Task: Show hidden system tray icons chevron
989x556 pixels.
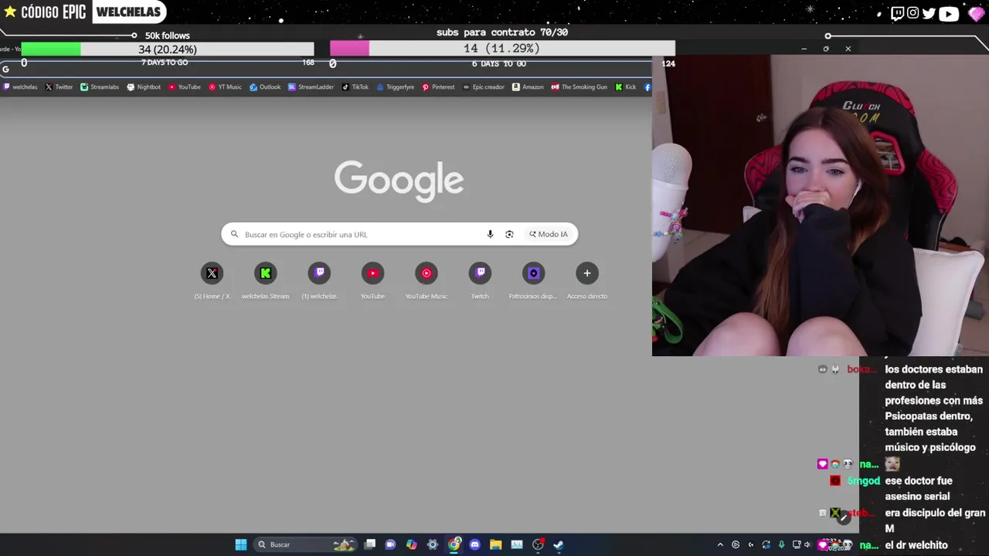Action: 720,544
